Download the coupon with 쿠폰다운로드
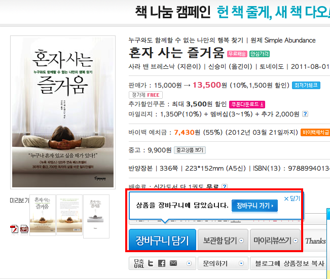Screen dimensions: 330x279 pyautogui.click(x=247, y=104)
